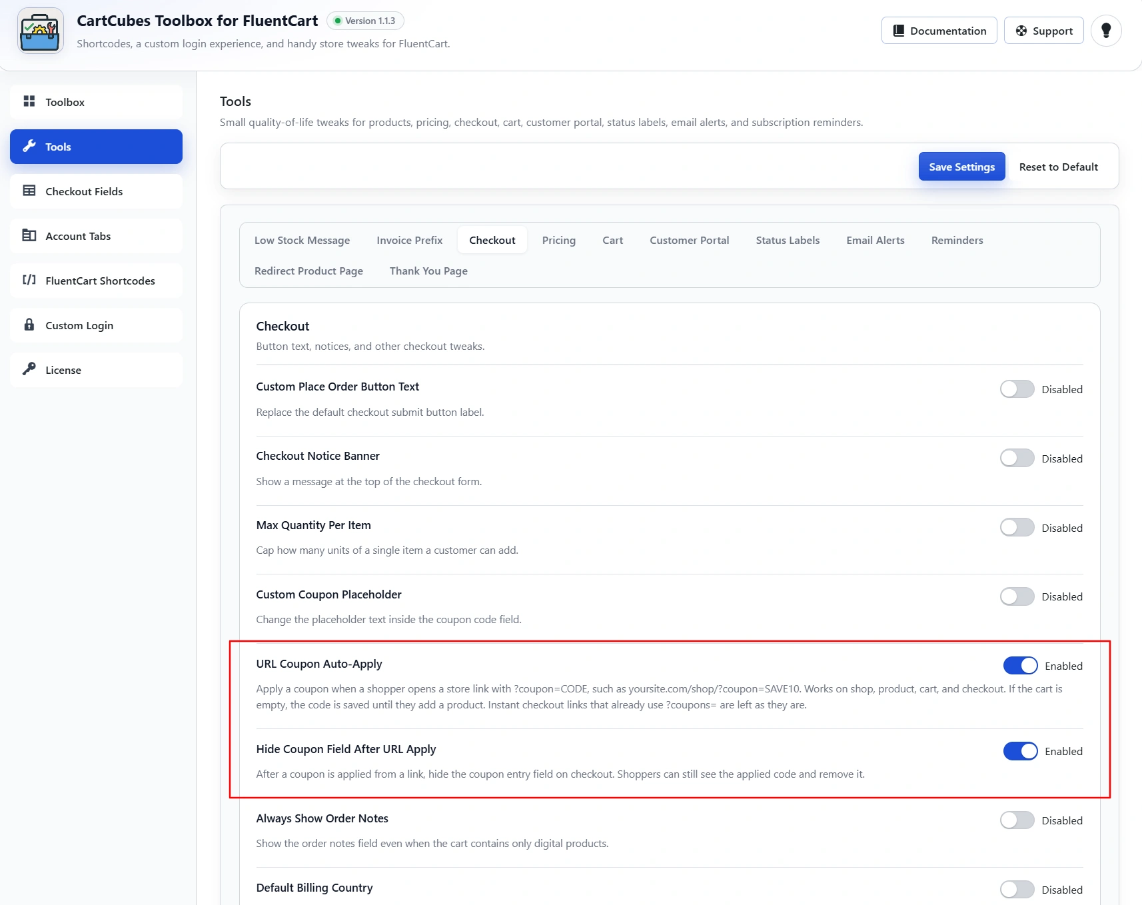
Task: Open the Reminders tab
Action: 957,240
